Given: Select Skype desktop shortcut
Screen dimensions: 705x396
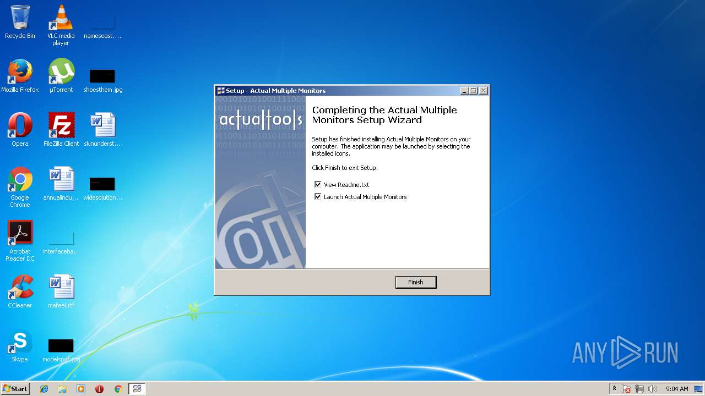Looking at the screenshot, I should [20, 345].
